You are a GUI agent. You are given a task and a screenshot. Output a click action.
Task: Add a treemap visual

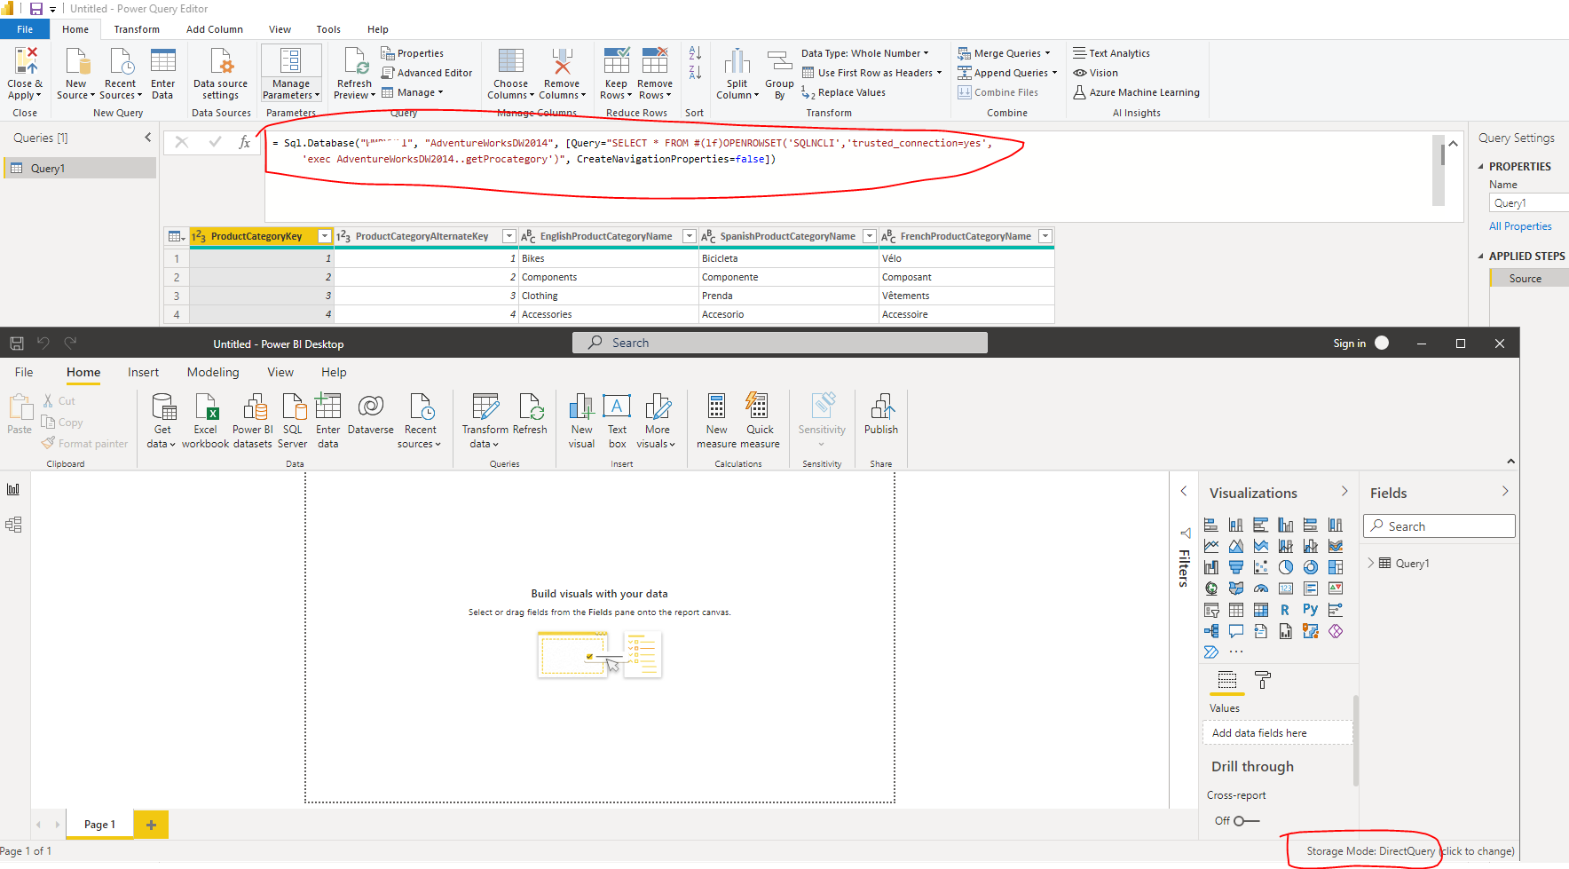(1336, 567)
